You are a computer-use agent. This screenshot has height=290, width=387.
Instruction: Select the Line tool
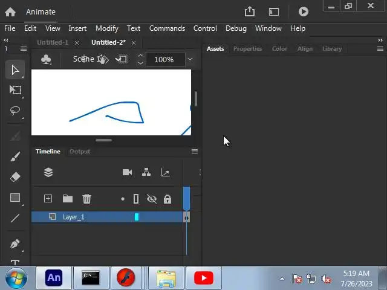pos(15,218)
